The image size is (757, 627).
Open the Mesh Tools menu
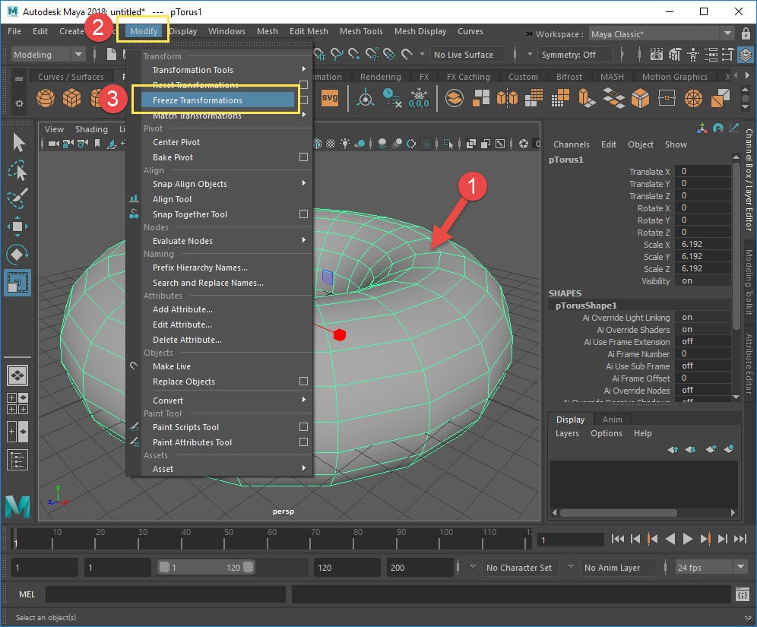(x=361, y=31)
